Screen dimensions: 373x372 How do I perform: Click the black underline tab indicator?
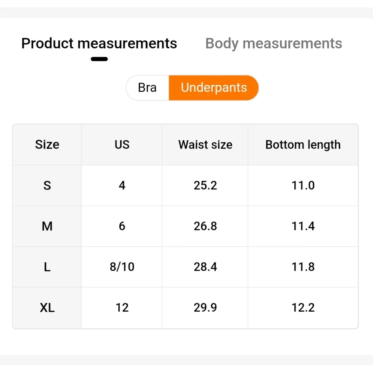(99, 59)
